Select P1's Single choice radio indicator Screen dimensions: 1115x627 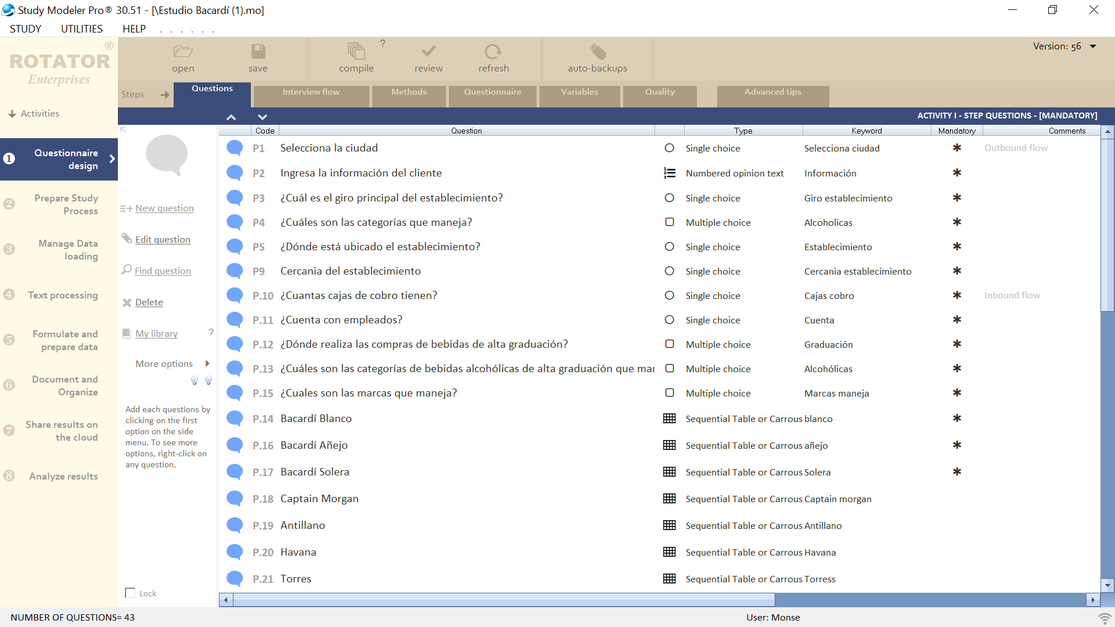coord(670,148)
